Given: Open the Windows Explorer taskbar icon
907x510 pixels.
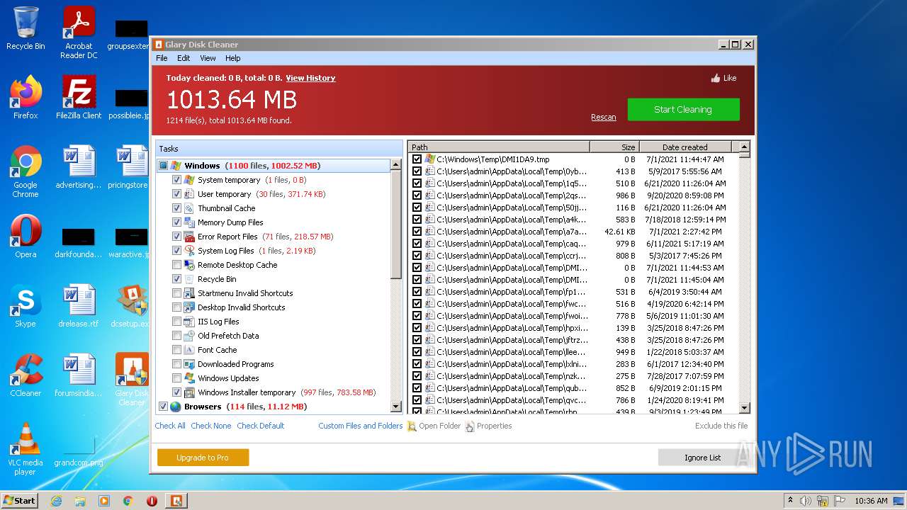Looking at the screenshot, I should tap(80, 501).
